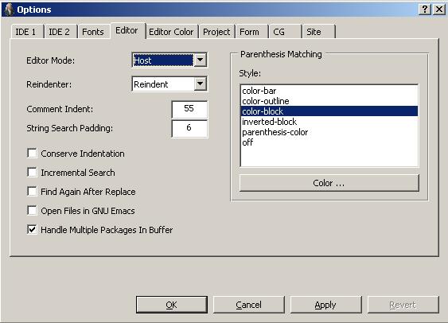Switch to the Editor Color tab
The height and width of the screenshot is (323, 448).
171,32
